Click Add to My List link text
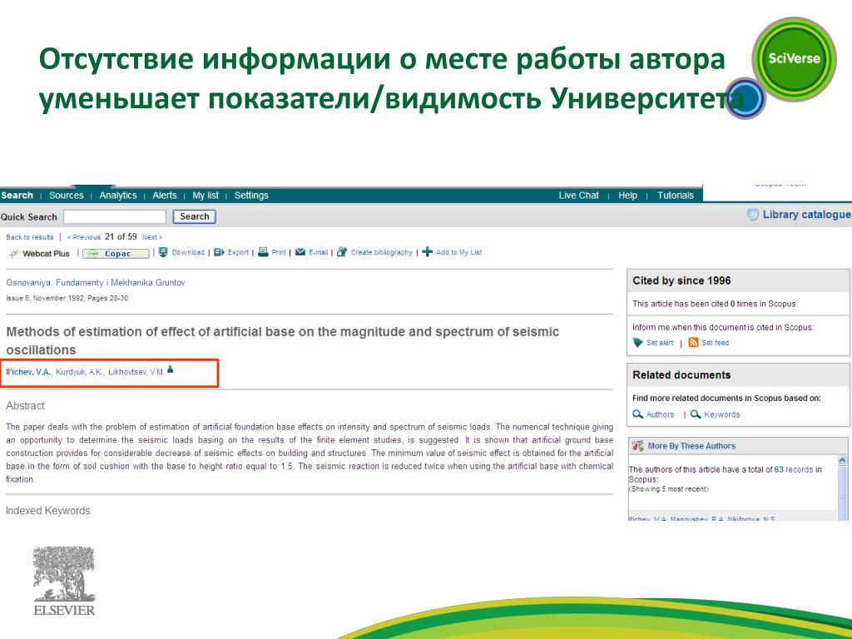Screen dimensions: 852x639 click(x=458, y=252)
